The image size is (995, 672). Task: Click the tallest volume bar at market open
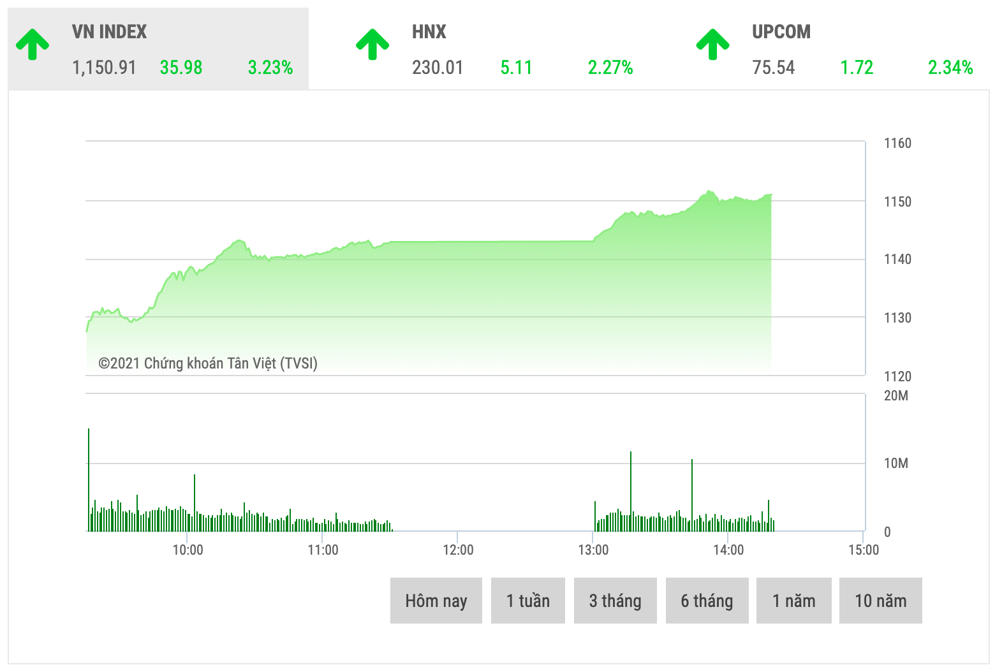tap(89, 478)
